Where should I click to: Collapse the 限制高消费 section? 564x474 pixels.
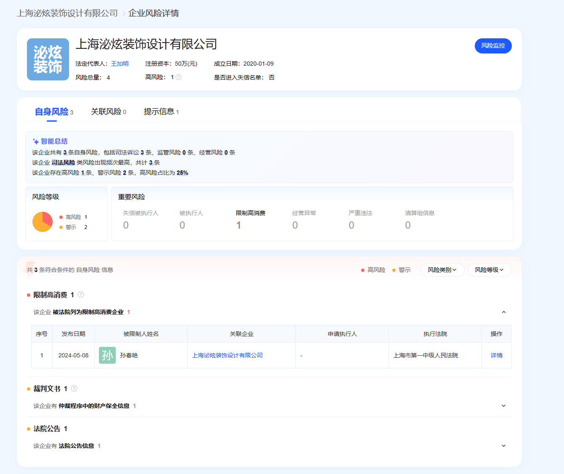point(504,312)
